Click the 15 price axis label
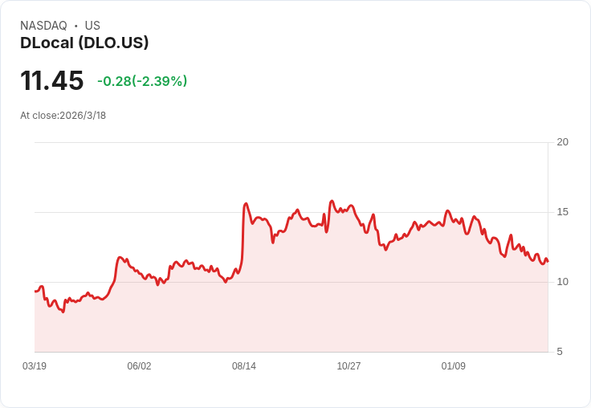The width and height of the screenshot is (591, 408). pos(563,212)
